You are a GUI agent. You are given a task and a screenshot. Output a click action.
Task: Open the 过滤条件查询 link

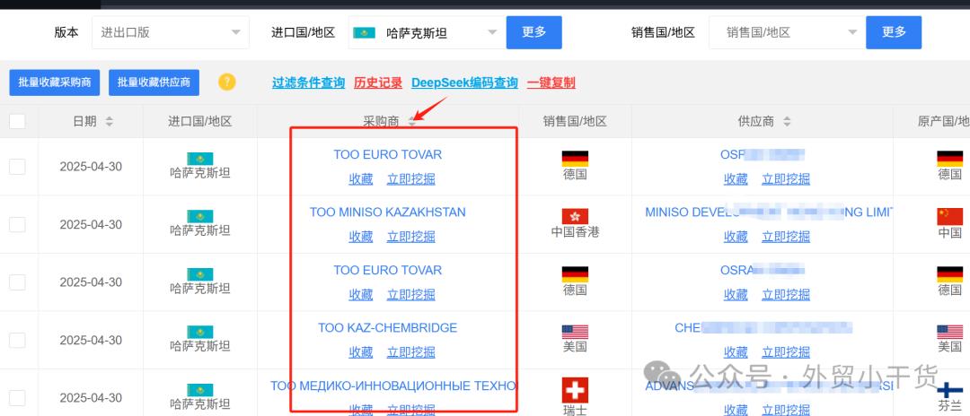[309, 82]
